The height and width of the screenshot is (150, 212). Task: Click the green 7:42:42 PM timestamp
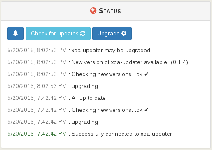(x=37, y=134)
